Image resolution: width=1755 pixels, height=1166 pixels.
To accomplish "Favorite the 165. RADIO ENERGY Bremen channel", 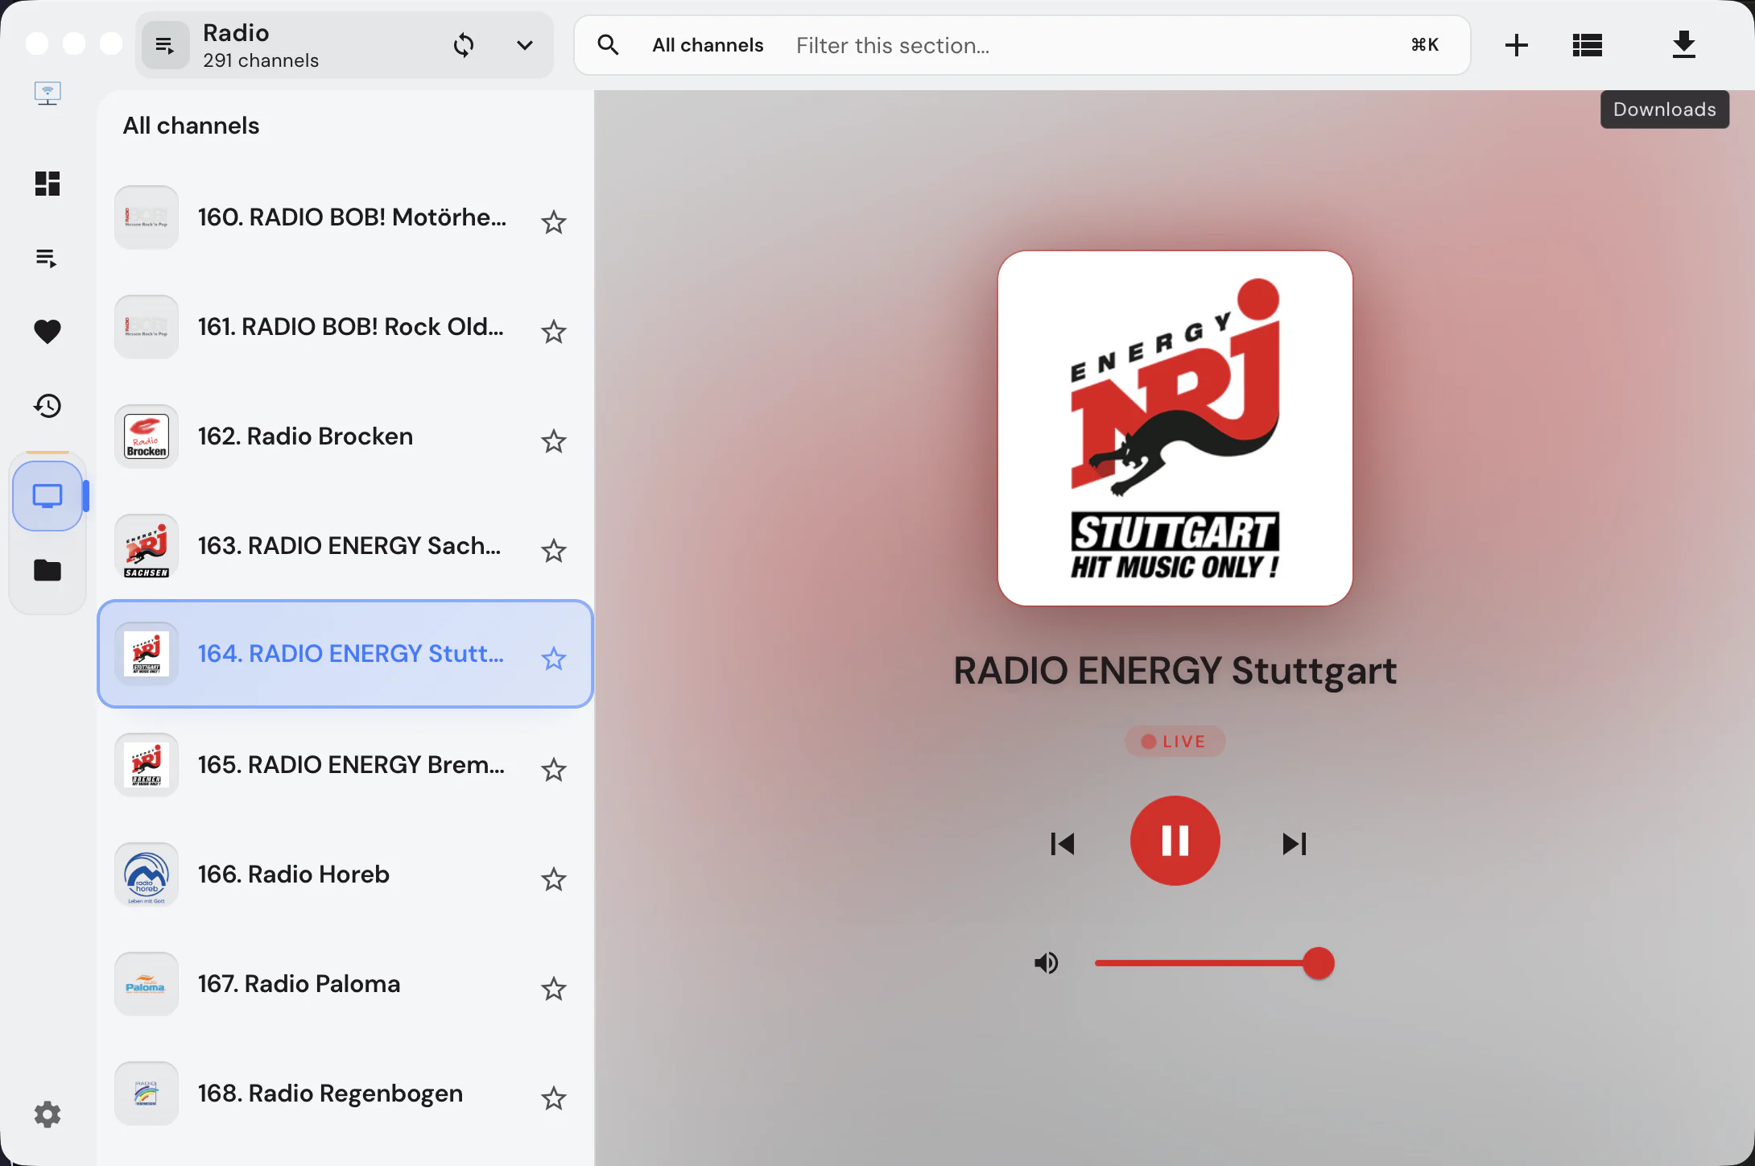I will 553,770.
